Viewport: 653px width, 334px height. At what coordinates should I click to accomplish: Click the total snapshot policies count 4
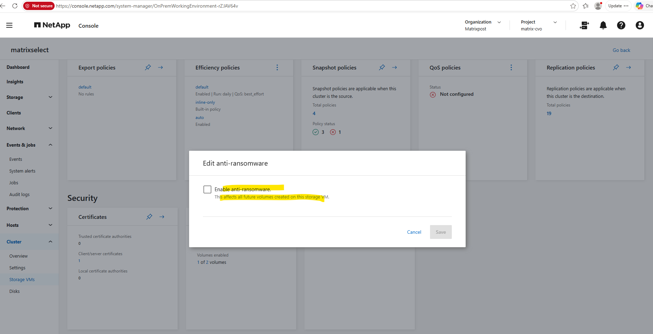pos(314,113)
